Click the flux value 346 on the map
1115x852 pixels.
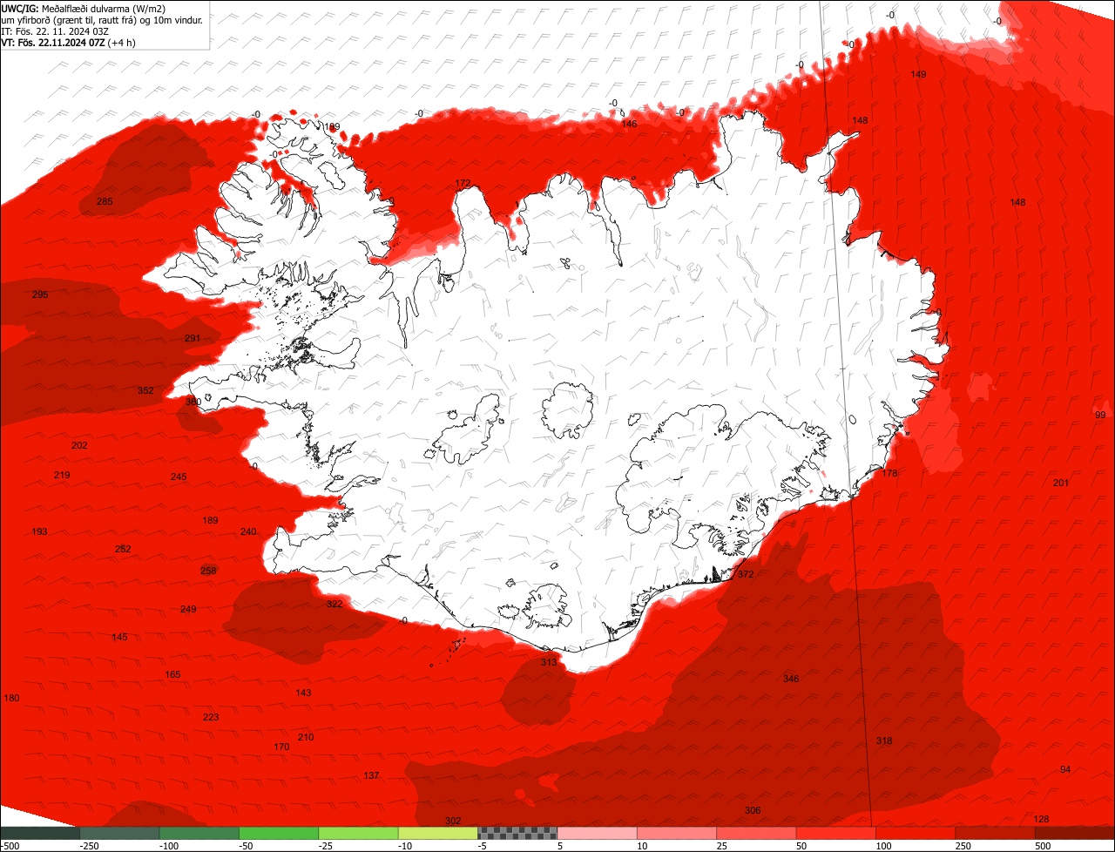pyautogui.click(x=791, y=679)
